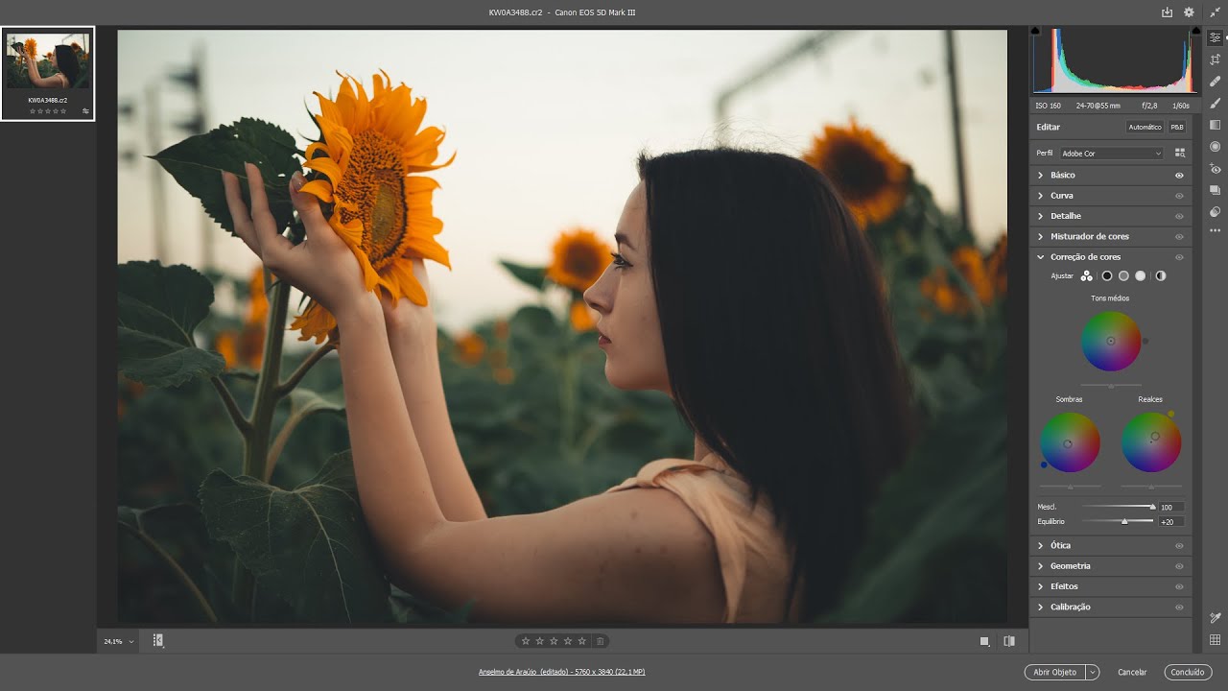
Task: Select the Graduated Filter tool
Action: [1215, 125]
